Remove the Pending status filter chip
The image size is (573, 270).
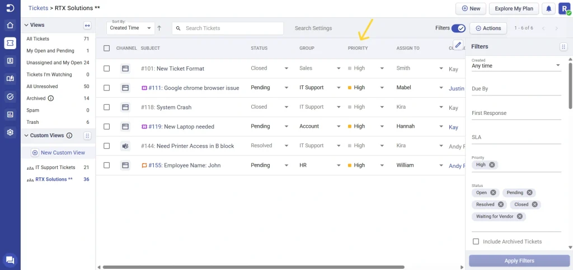click(x=529, y=192)
